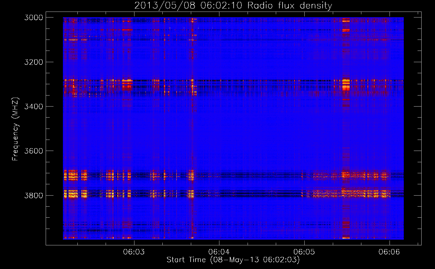The height and width of the screenshot is (269, 435).
Task: Click the 06:06 time tick label
Action: point(389,252)
